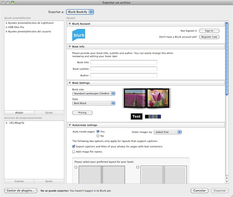This screenshot has height=197, width=233.
Task: Click the Cancelar button
Action: pyautogui.click(x=199, y=190)
